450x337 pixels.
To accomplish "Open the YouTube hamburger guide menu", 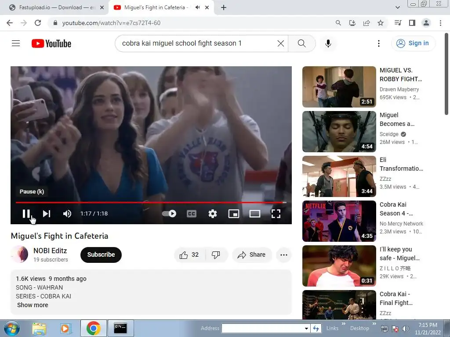I will [x=16, y=43].
